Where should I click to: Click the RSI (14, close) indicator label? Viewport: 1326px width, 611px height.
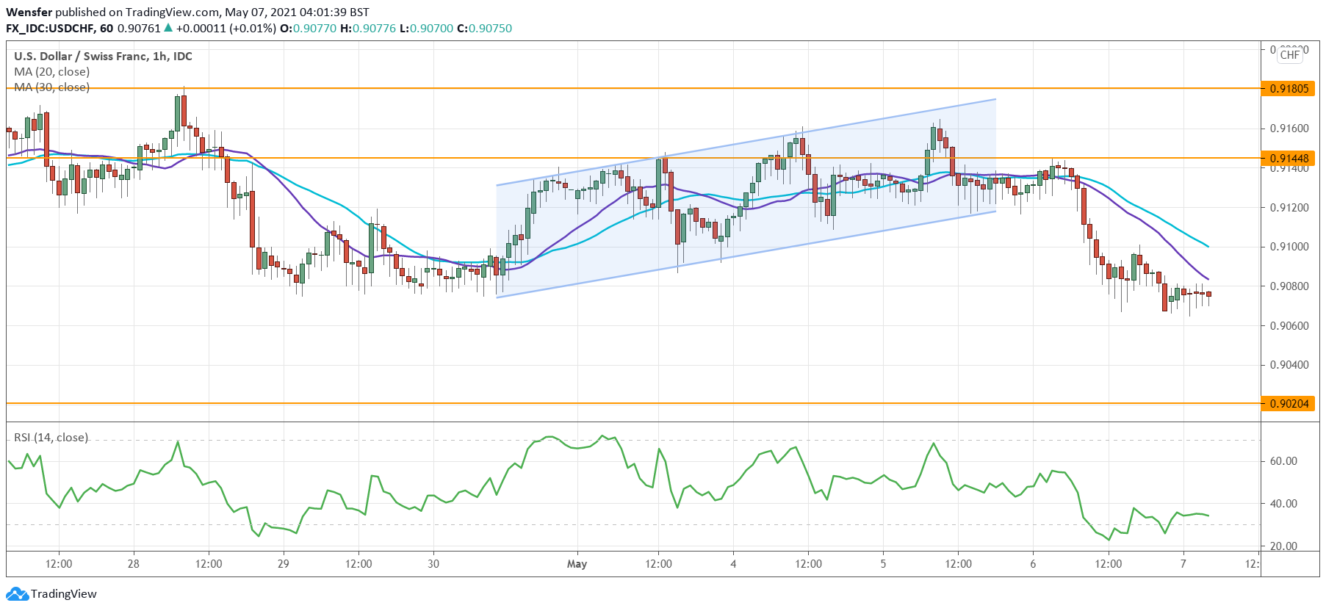click(51, 438)
